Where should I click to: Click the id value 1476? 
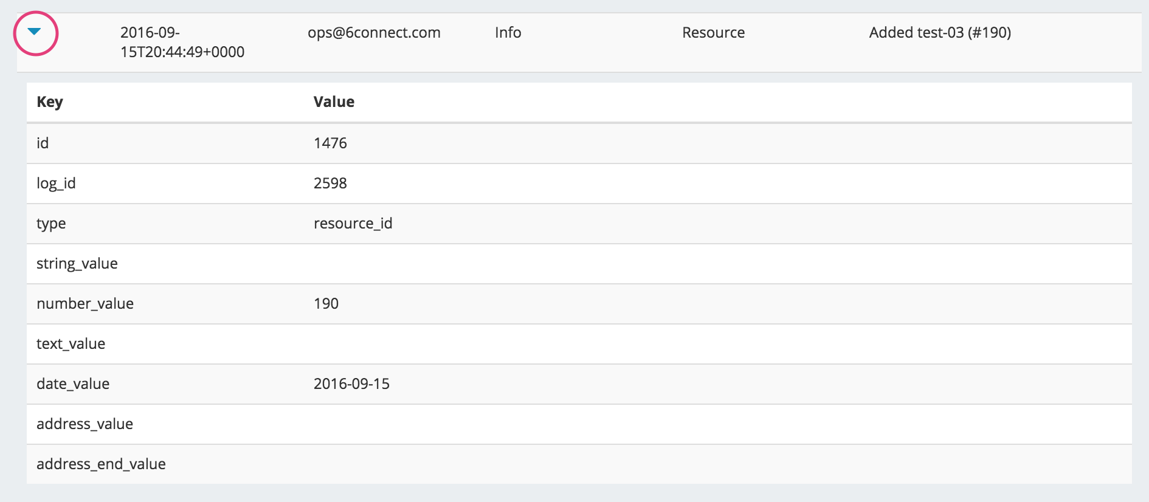coord(330,143)
